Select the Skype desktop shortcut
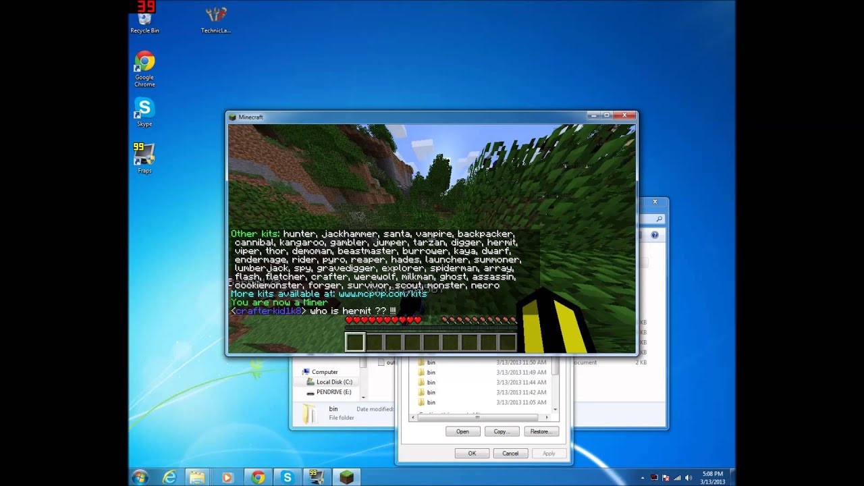Viewport: 864px width, 486px height. [x=144, y=113]
